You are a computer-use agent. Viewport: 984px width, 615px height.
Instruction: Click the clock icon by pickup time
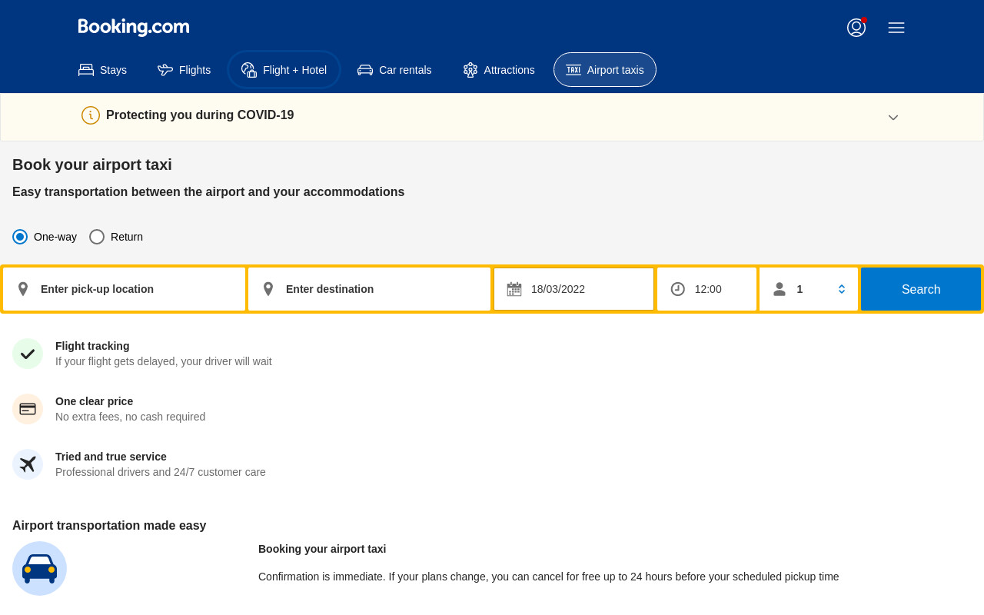(678, 289)
